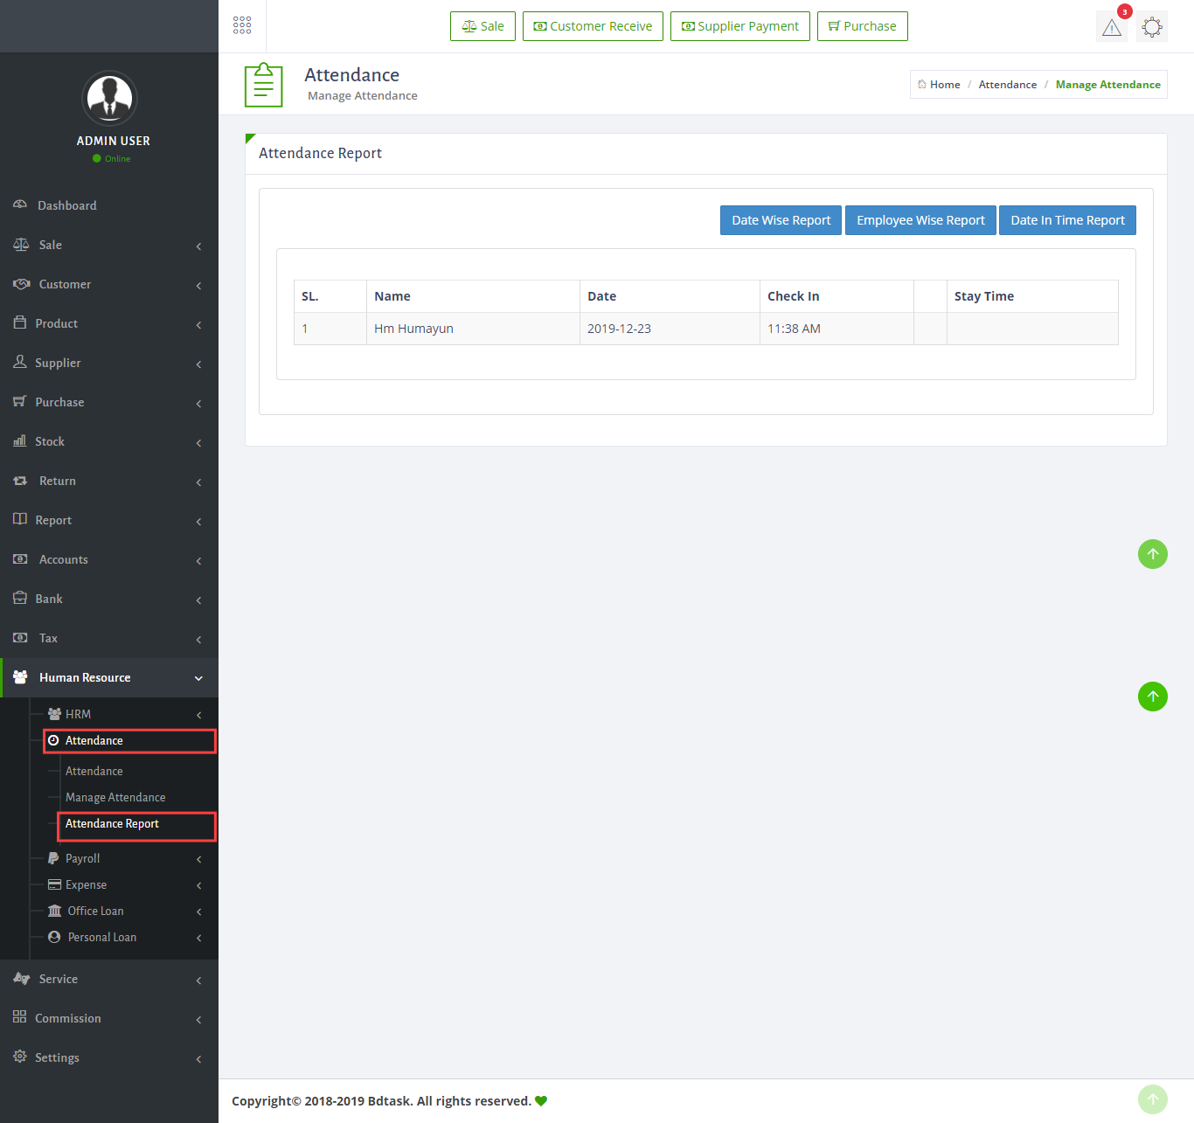
Task: Click the admin user avatar picture
Action: click(x=109, y=98)
